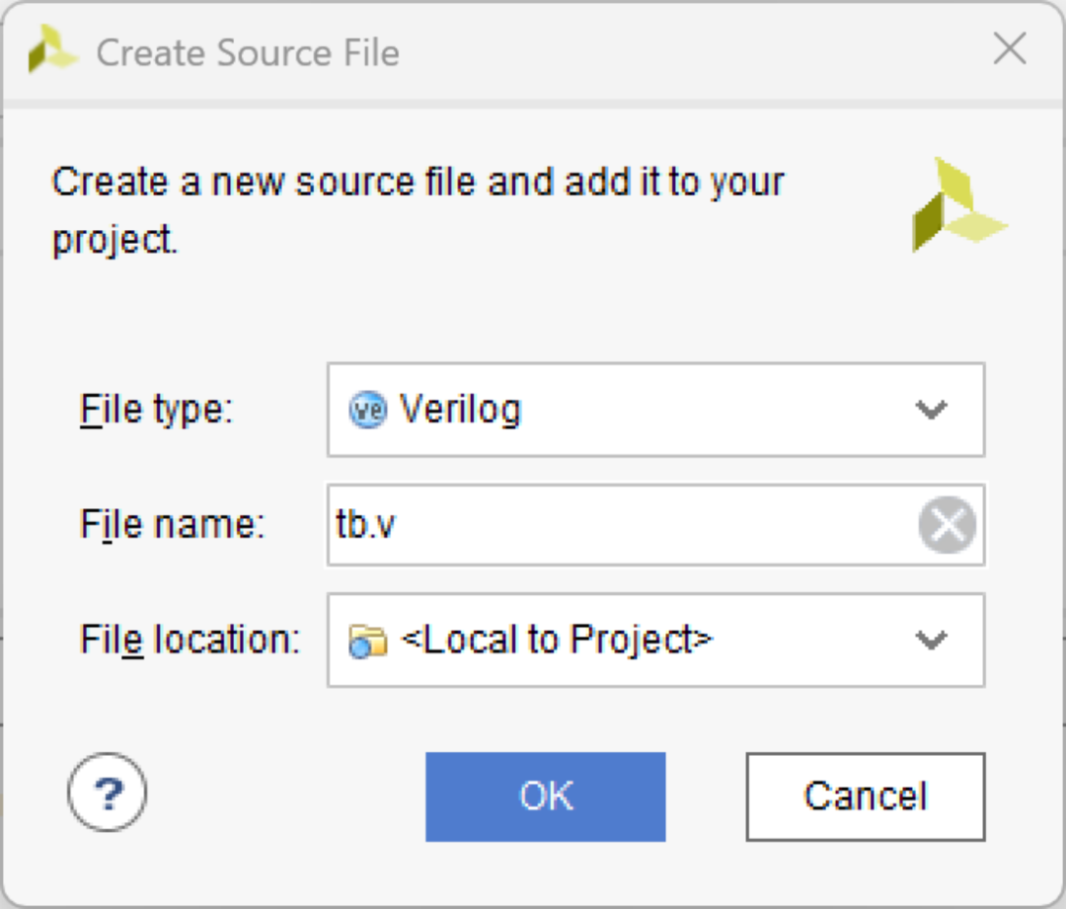The image size is (1066, 909).
Task: Click the folder icon in File location
Action: click(368, 642)
